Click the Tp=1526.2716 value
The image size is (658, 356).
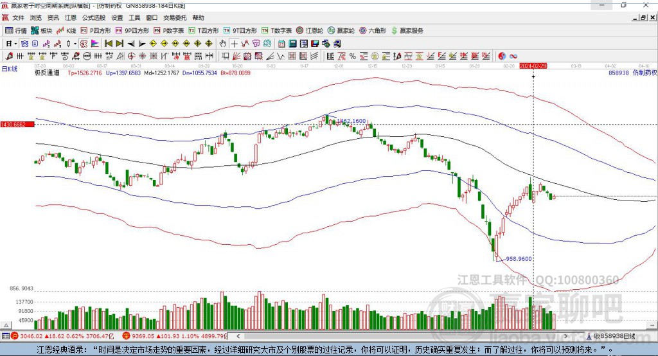coord(85,73)
